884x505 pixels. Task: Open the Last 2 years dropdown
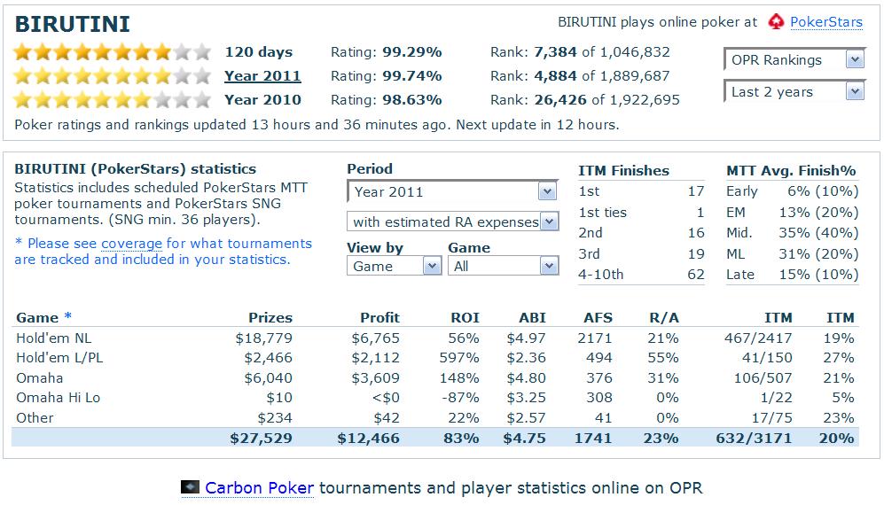pos(794,92)
